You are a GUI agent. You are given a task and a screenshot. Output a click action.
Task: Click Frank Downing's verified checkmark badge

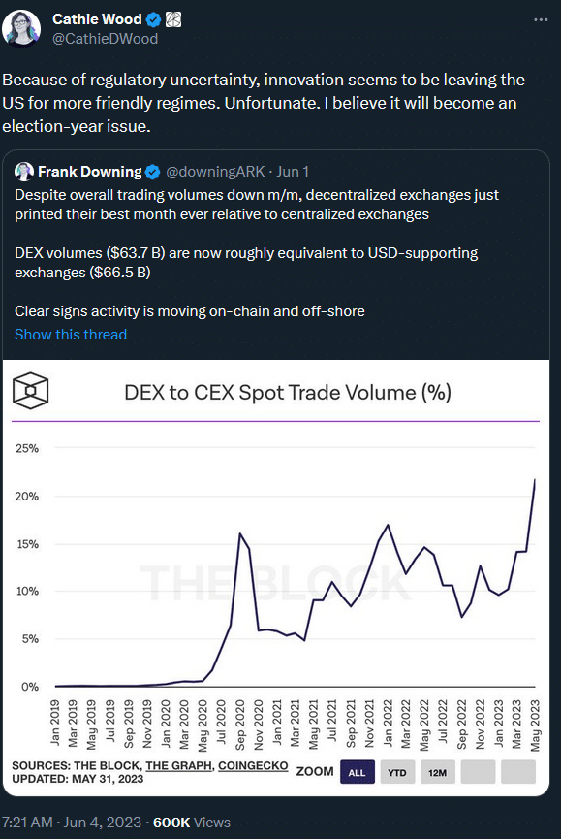153,172
